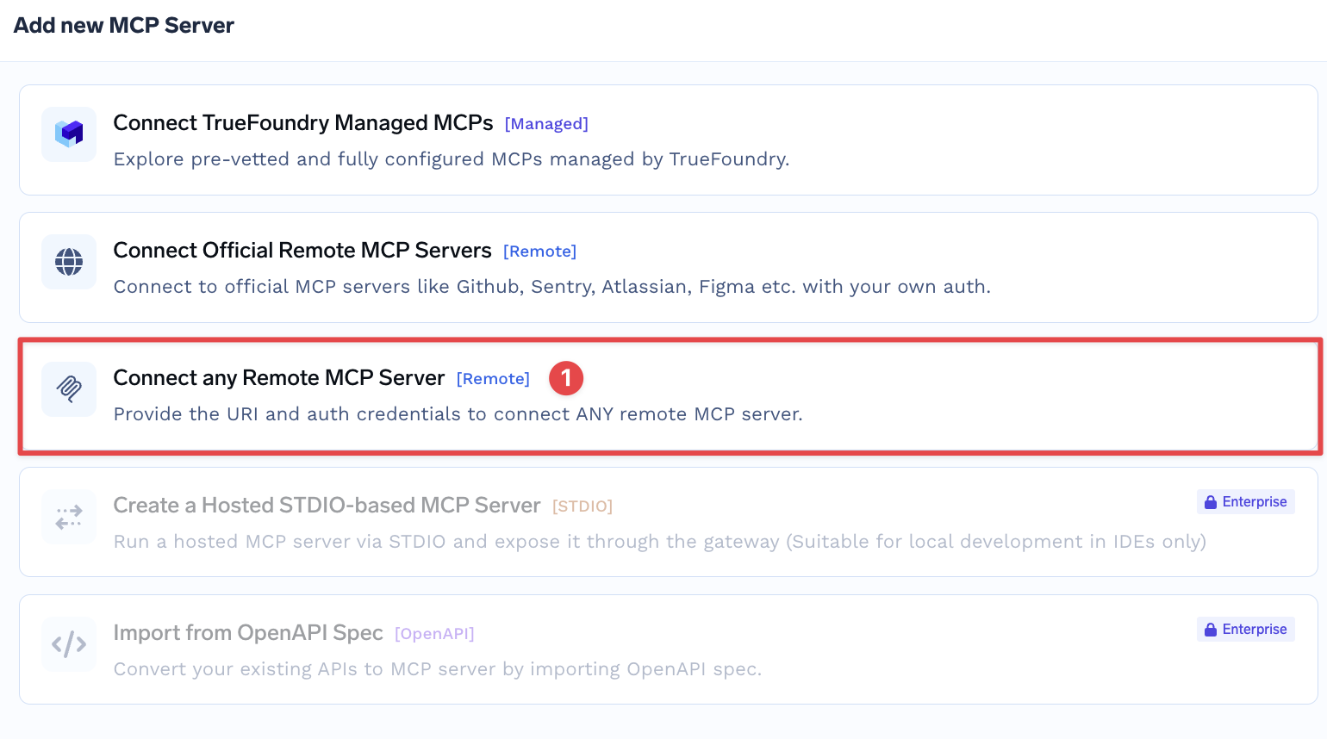1327x739 pixels.
Task: Click 'Provide the URI and auth credentials' description
Action: coord(458,414)
